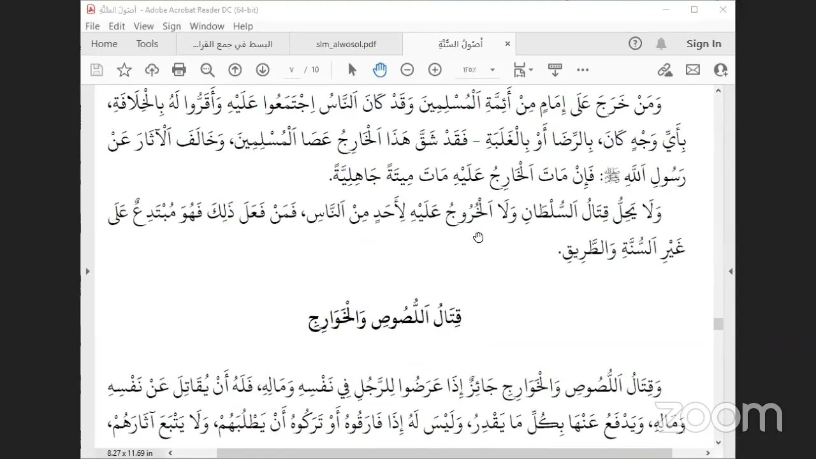This screenshot has height=459, width=816.
Task: Print the document via printer icon
Action: (179, 70)
